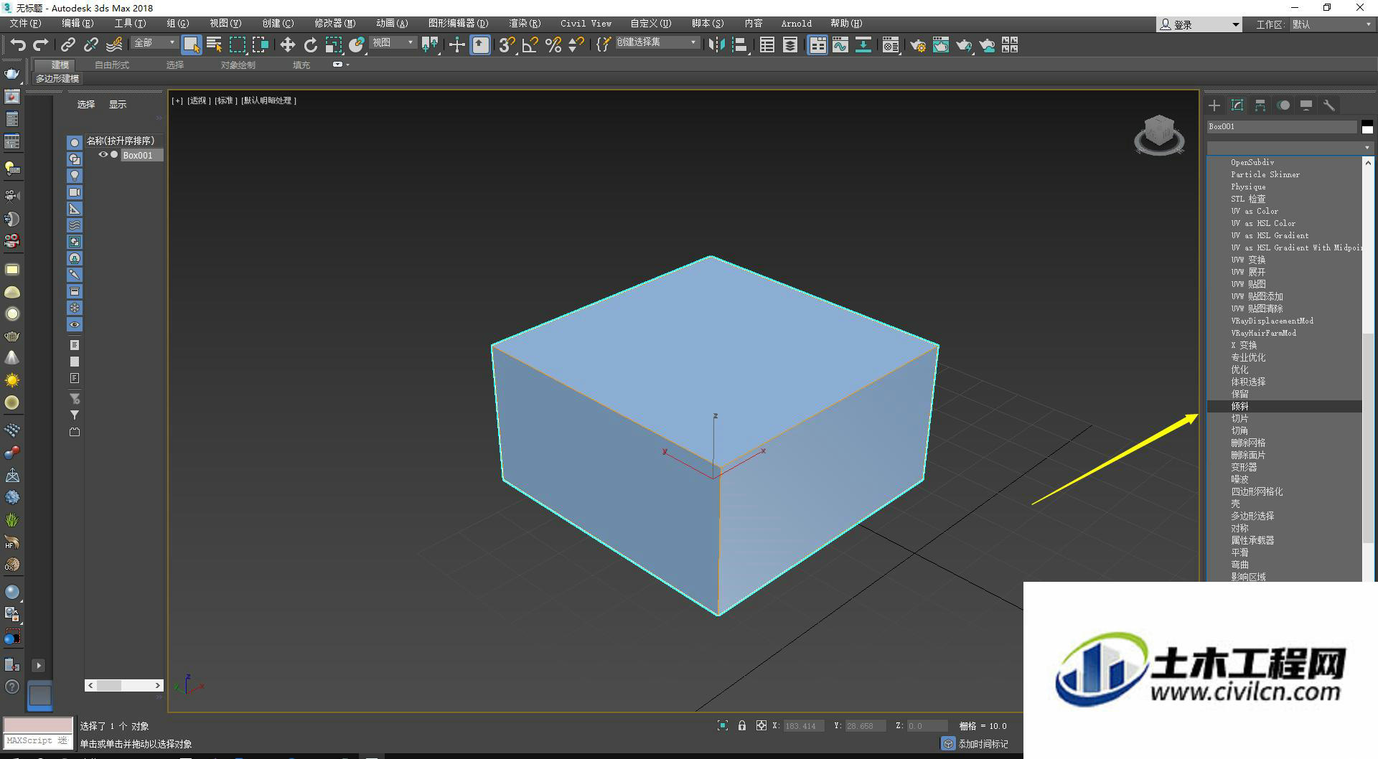
Task: Switch to the 对象绘制 ribbon tab
Action: [x=238, y=65]
